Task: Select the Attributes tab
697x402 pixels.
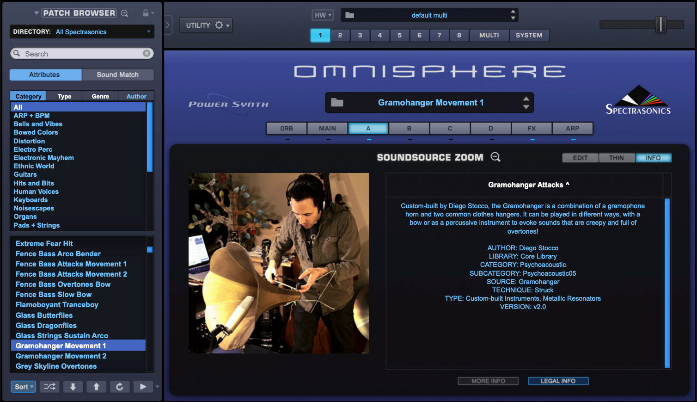Action: click(45, 74)
